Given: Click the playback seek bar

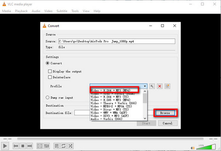Looking at the screenshot, I should pyautogui.click(x=110, y=139).
